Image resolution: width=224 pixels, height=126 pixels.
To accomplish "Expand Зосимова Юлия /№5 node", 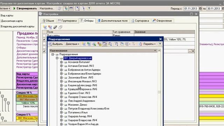I will pos(61,78).
